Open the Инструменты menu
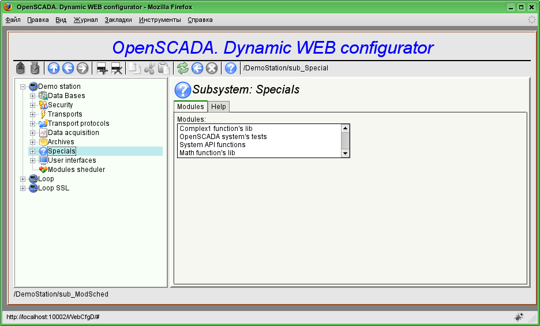Screen dimensions: 540x326 [160, 20]
